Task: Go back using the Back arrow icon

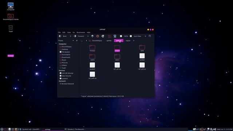Action: [60, 36]
